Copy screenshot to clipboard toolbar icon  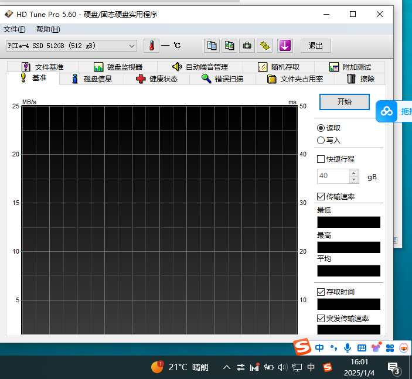(229, 46)
